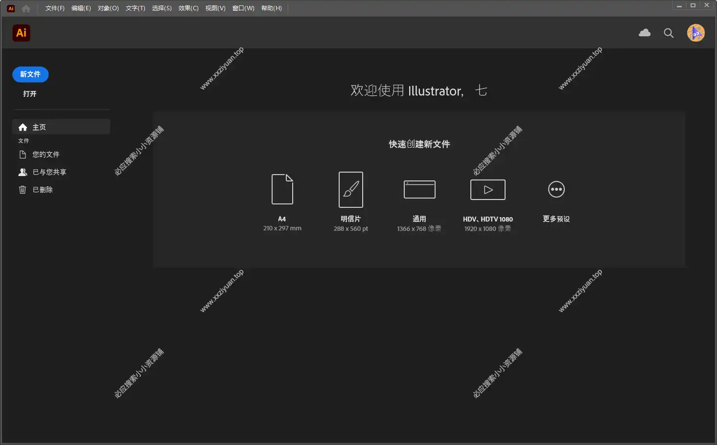
Task: Click the 打开 (open) button
Action: coord(30,94)
